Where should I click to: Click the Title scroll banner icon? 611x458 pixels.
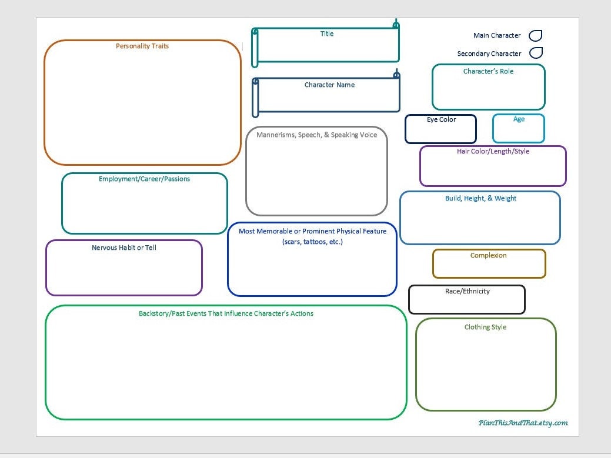click(326, 44)
